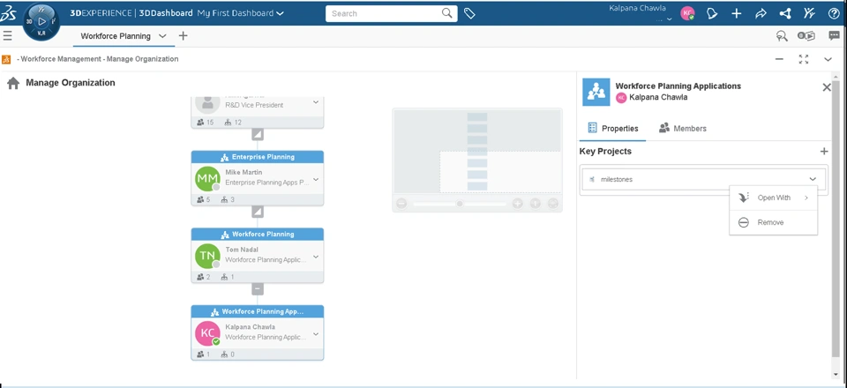Add a new dashboard tab with plus

click(184, 35)
